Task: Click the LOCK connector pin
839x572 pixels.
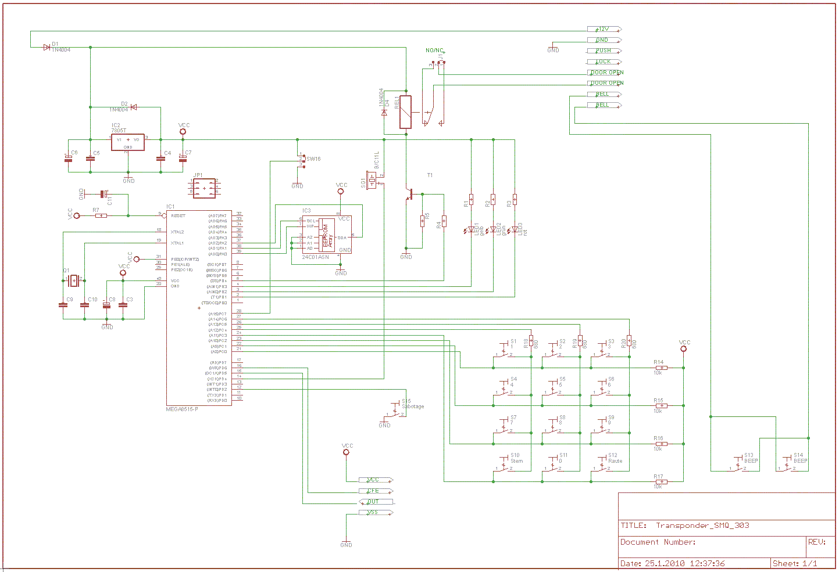Action: pyautogui.click(x=605, y=62)
